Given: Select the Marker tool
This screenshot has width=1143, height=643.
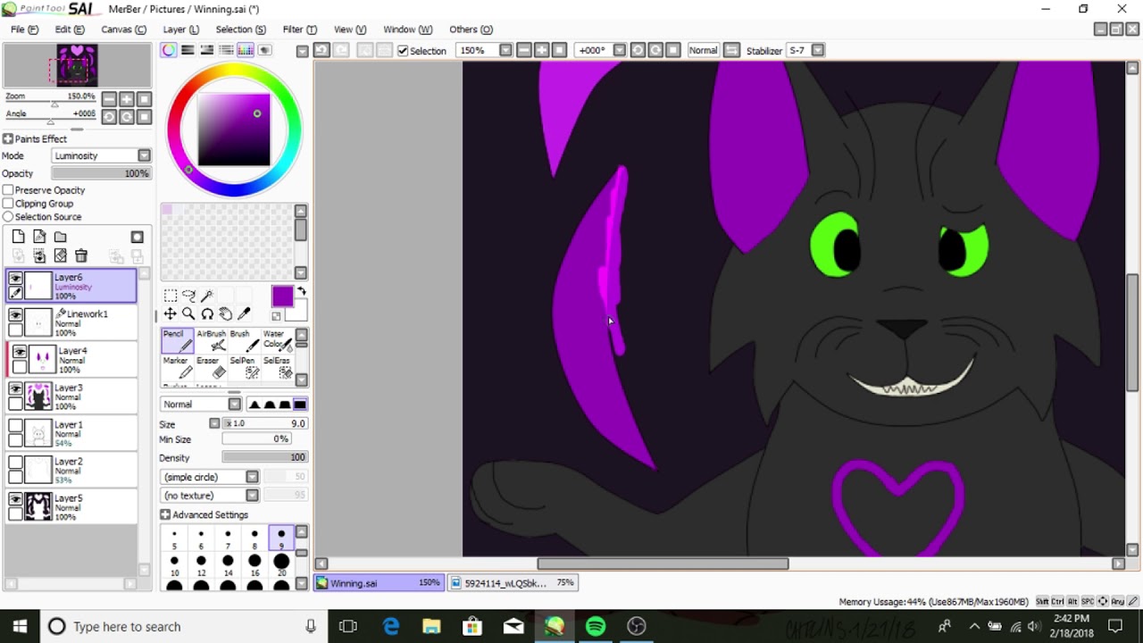Looking at the screenshot, I should [x=178, y=367].
